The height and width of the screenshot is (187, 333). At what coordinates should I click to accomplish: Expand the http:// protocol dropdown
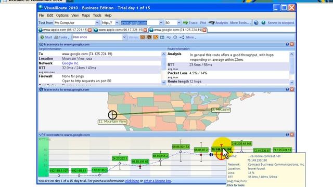pos(117,23)
